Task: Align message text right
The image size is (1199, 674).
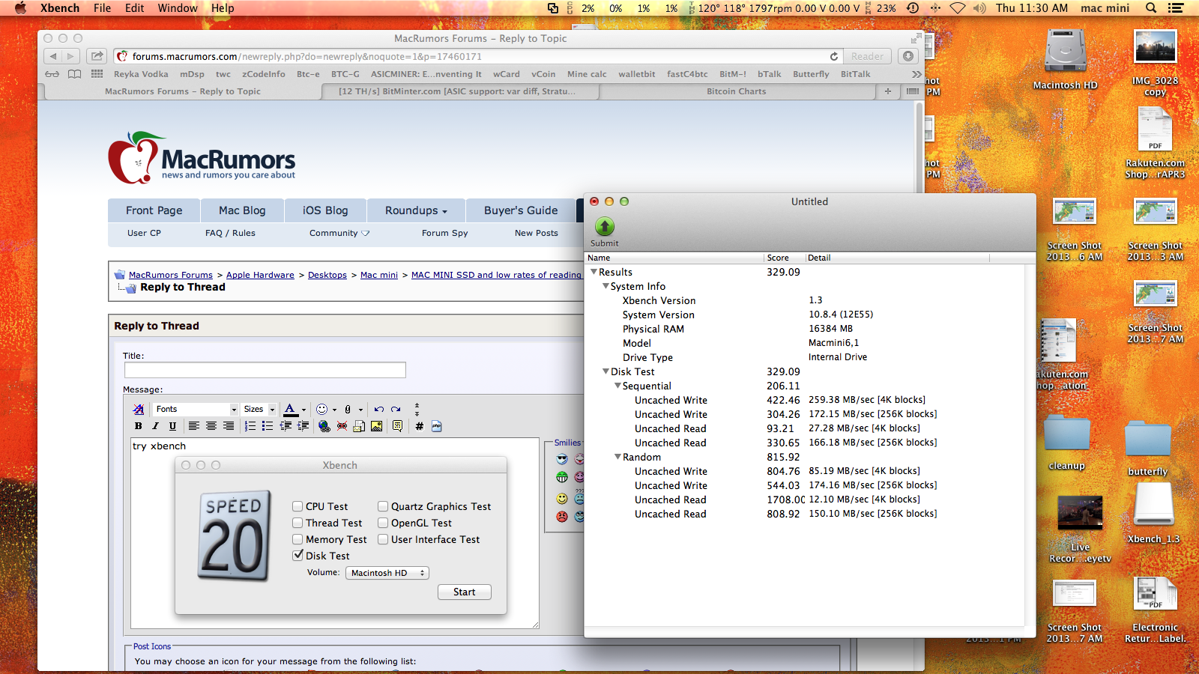Action: [228, 426]
